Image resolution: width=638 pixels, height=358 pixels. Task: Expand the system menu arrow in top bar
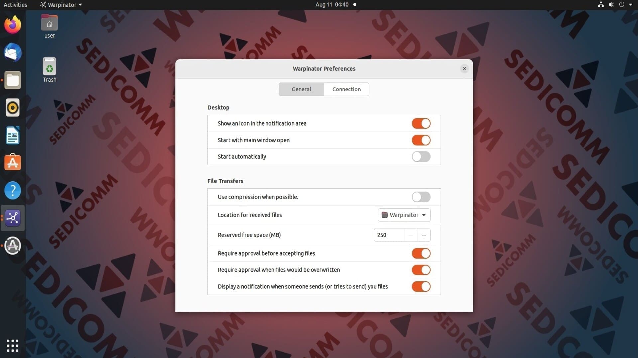point(630,5)
